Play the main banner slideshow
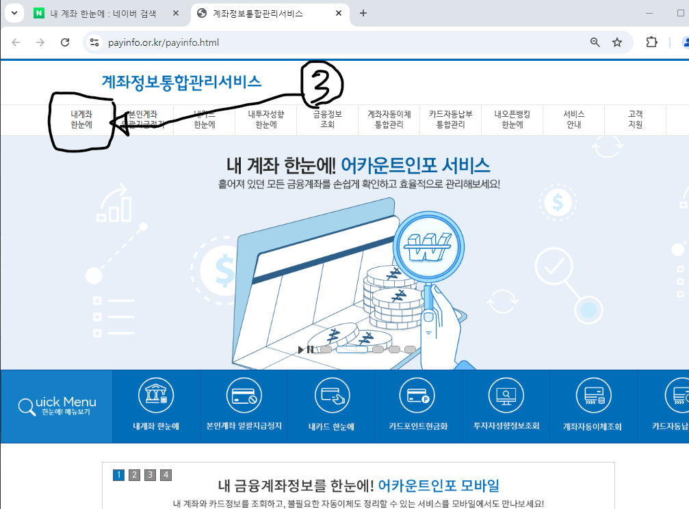The height and width of the screenshot is (509, 689). pos(300,350)
